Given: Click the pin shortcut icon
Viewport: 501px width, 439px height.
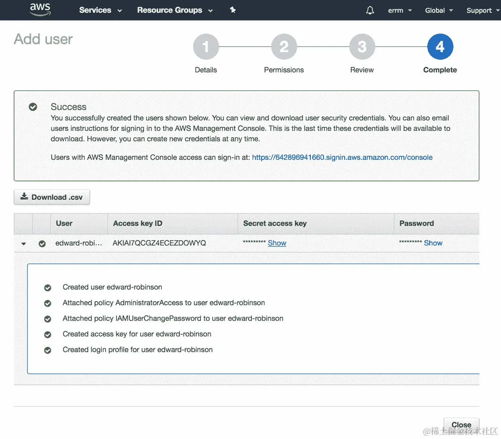Looking at the screenshot, I should [x=233, y=10].
